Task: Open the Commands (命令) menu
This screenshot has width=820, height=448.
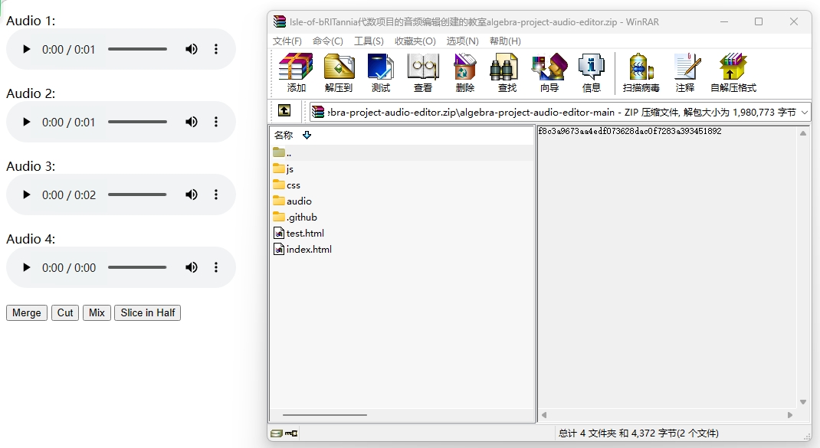Action: click(x=328, y=41)
